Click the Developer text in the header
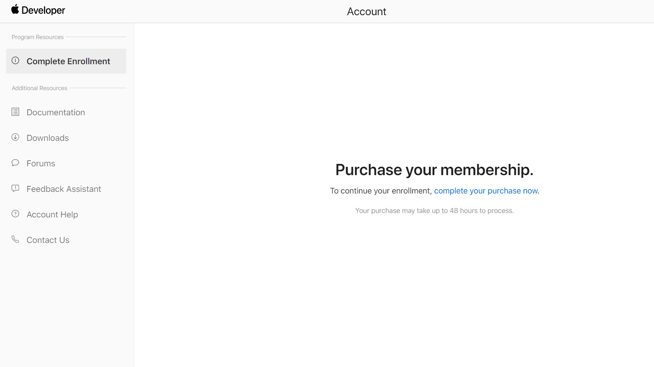This screenshot has width=654, height=367. (x=43, y=10)
